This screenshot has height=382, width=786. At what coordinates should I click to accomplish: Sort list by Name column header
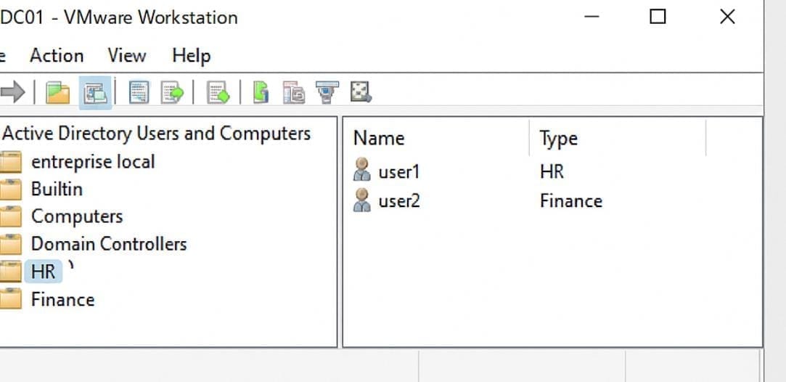pos(379,139)
